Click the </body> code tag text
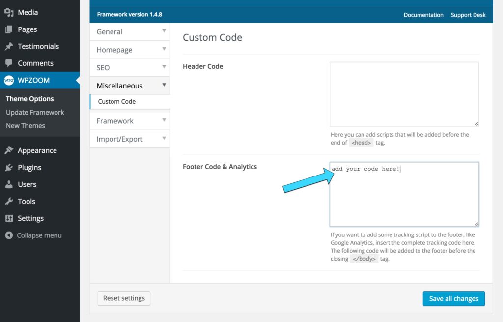The height and width of the screenshot is (322, 503). (364, 259)
